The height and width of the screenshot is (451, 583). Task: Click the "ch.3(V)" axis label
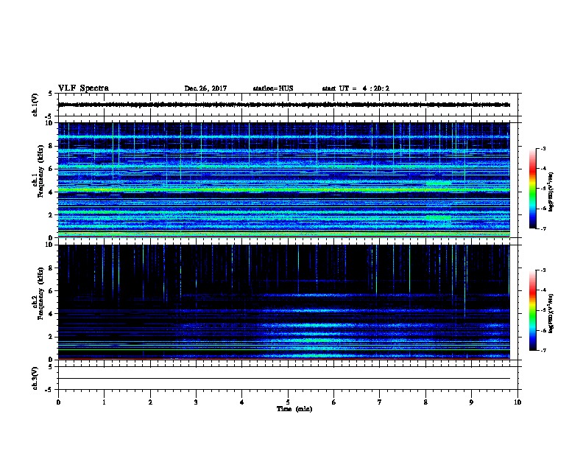[35, 379]
